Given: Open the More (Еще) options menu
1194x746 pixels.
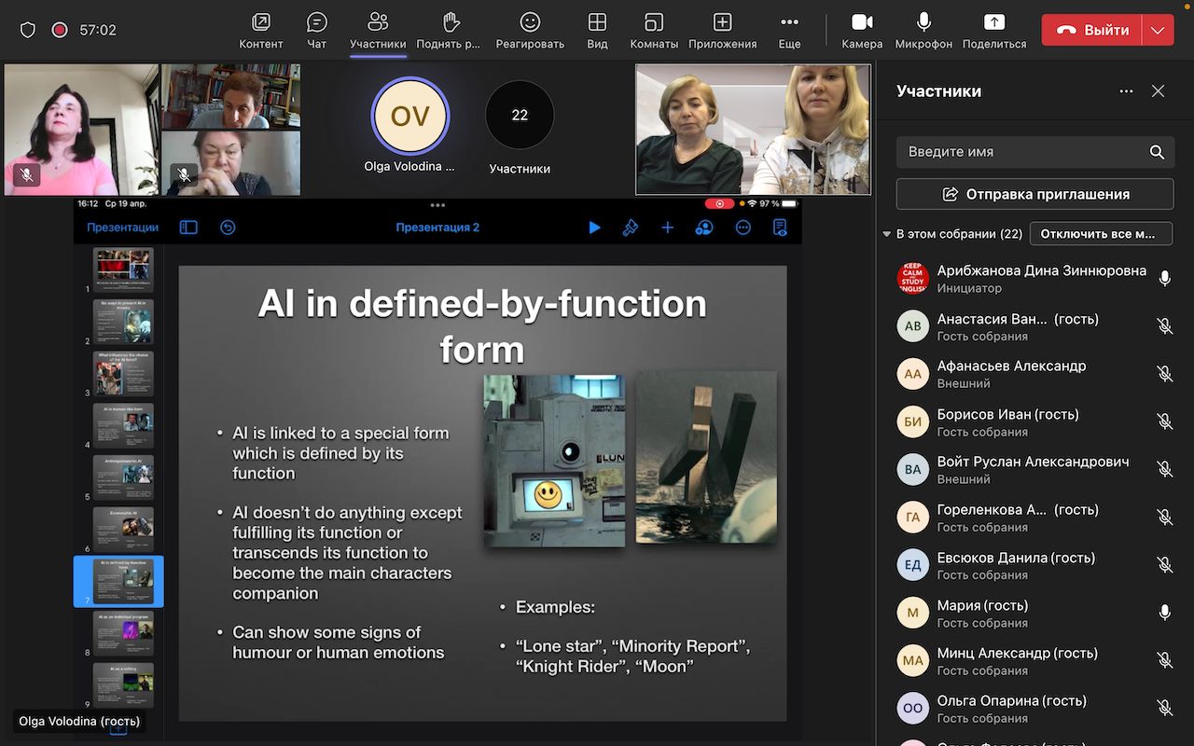Looking at the screenshot, I should 789,22.
